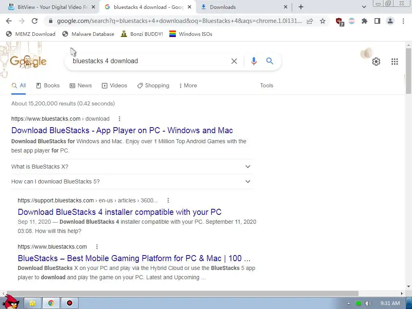The width and height of the screenshot is (412, 309).
Task: Close the bluestacks 4 download tab
Action: coord(190,7)
